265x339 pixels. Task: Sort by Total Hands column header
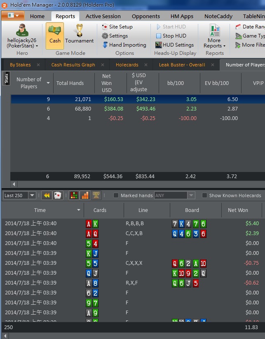(74, 83)
